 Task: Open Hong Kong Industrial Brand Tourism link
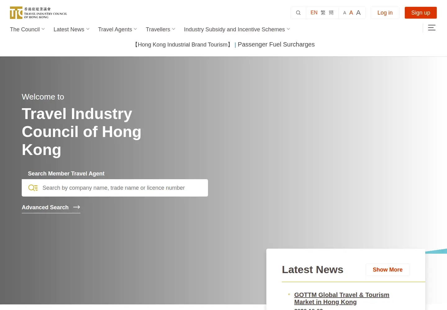(183, 45)
